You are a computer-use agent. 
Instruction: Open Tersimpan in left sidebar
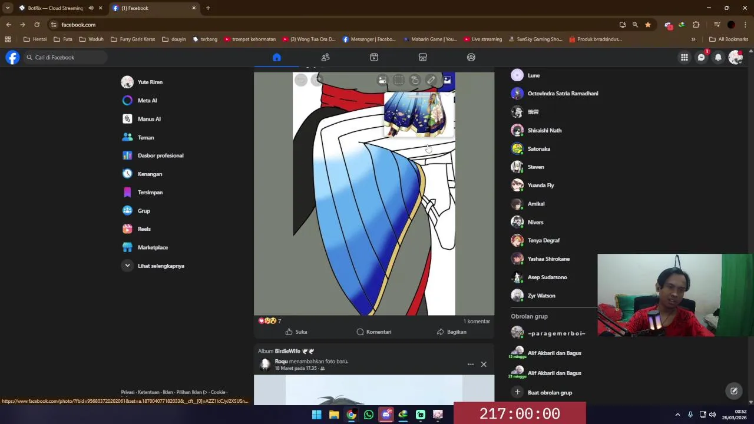pos(150,193)
